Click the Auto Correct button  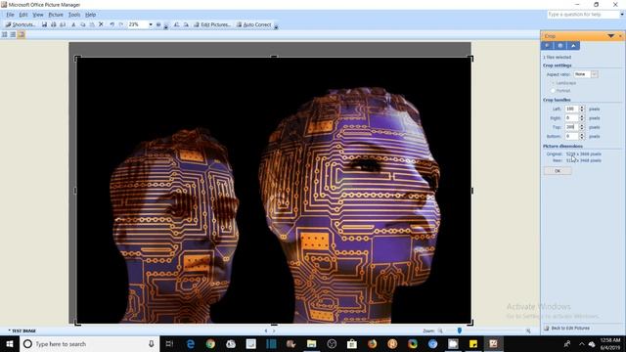253,24
